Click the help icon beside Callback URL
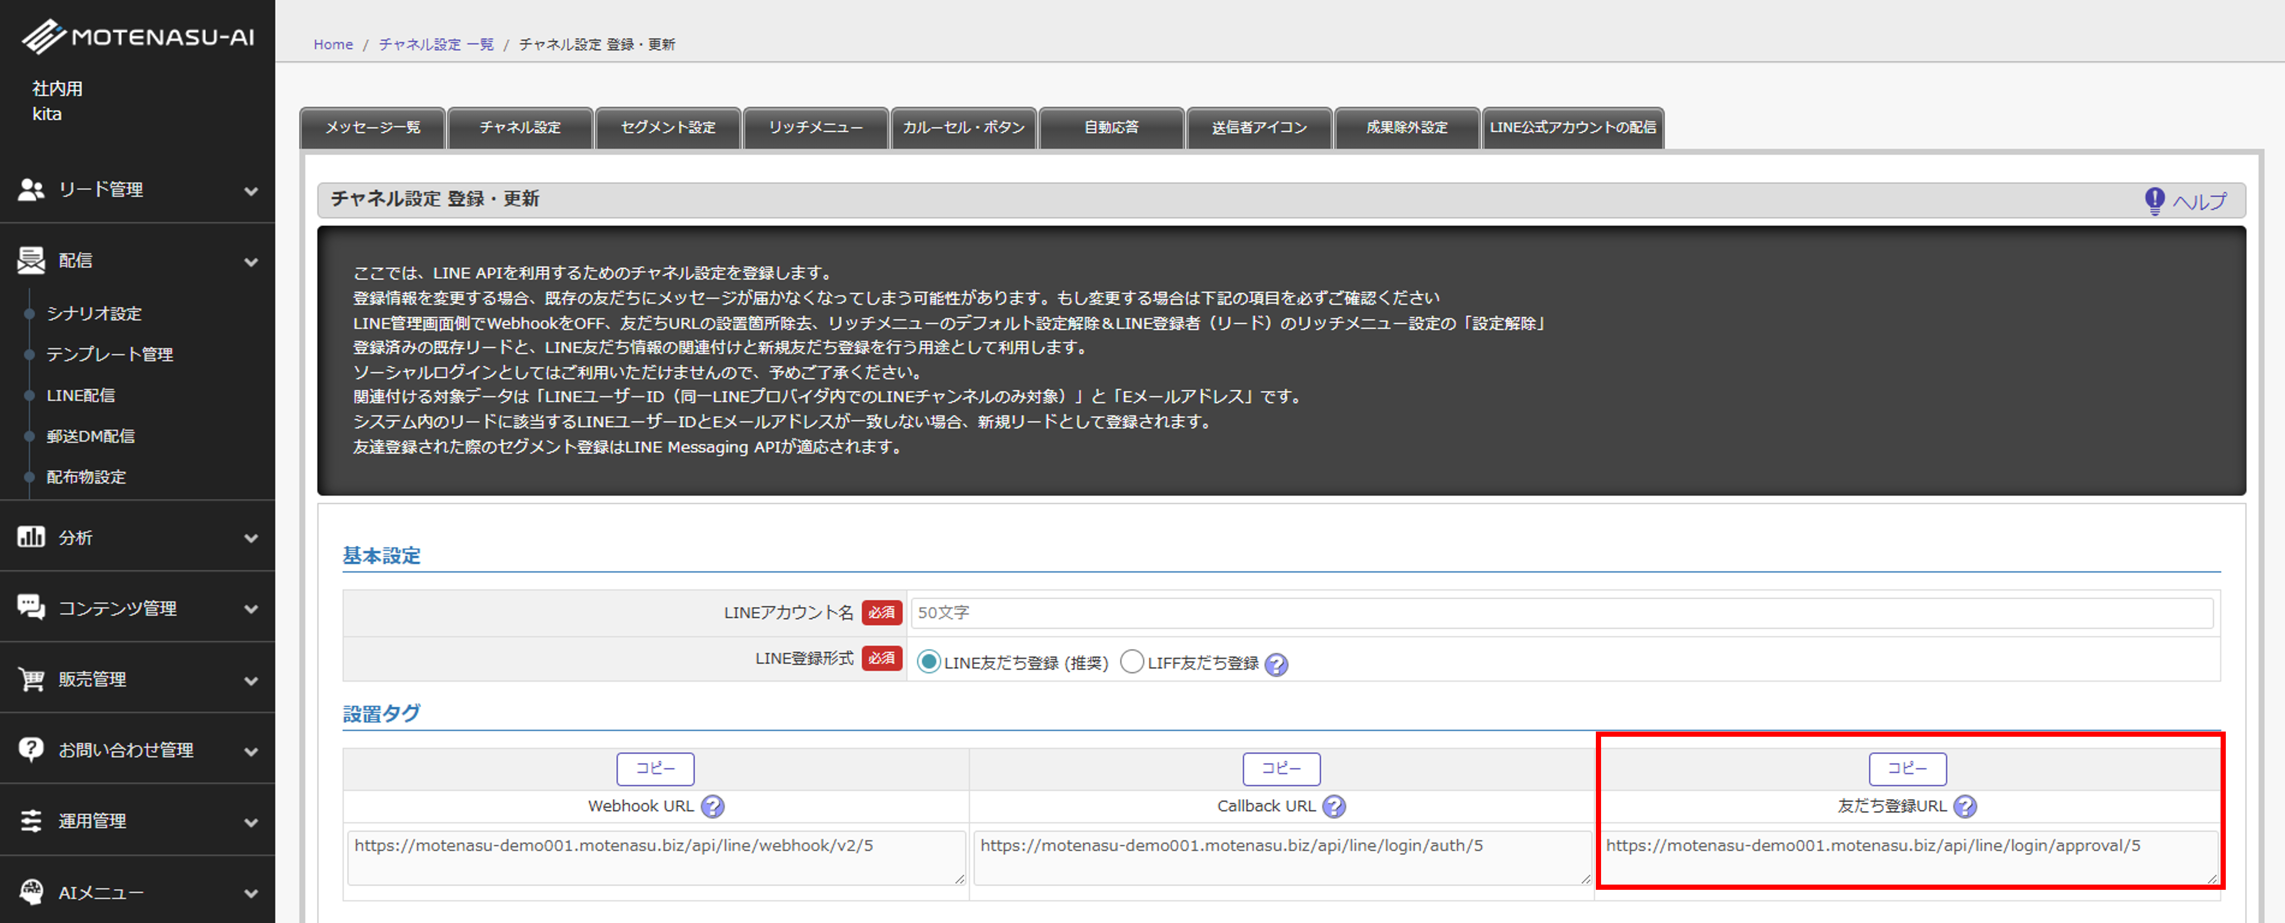 (1333, 806)
